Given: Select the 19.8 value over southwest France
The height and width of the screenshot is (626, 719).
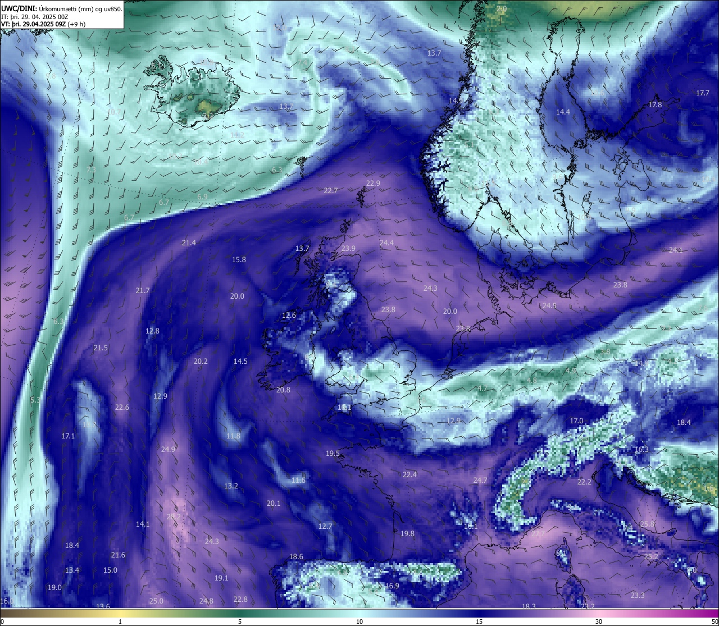Looking at the screenshot, I should (407, 534).
